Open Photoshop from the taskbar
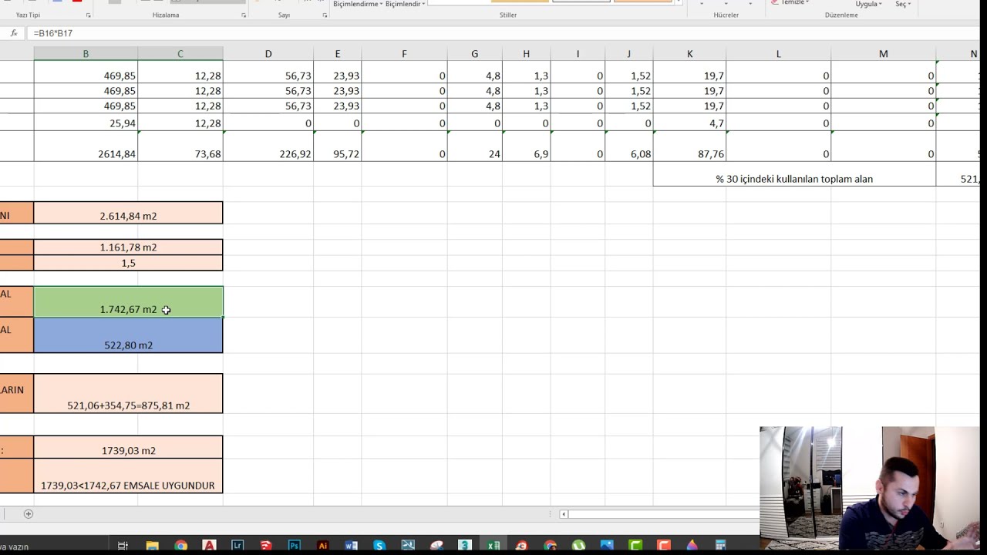Image resolution: width=987 pixels, height=555 pixels. [295, 546]
